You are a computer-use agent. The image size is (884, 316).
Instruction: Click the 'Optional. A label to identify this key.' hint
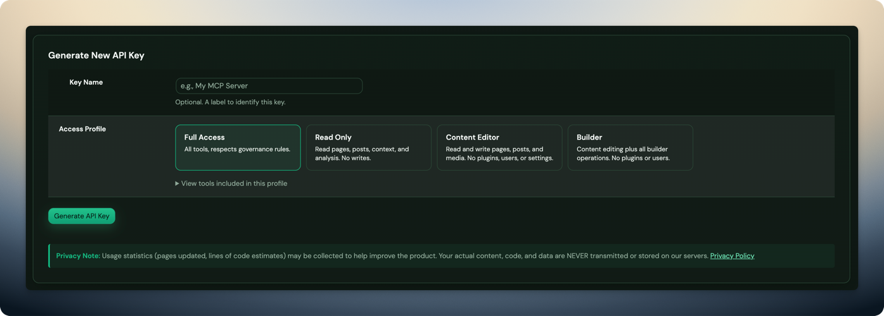click(x=230, y=102)
